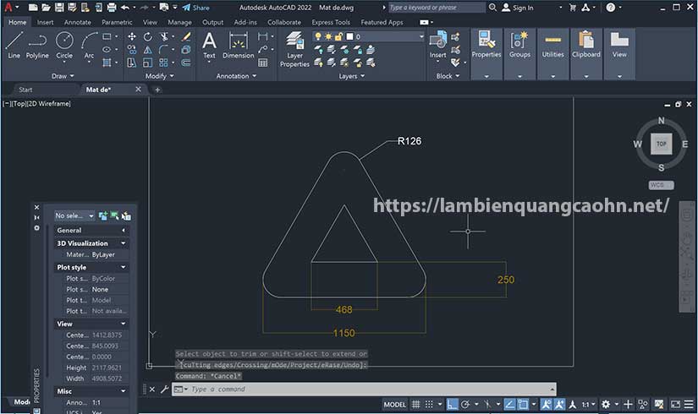
Task: Click the Move tool in Modify panel
Action: [x=132, y=36]
